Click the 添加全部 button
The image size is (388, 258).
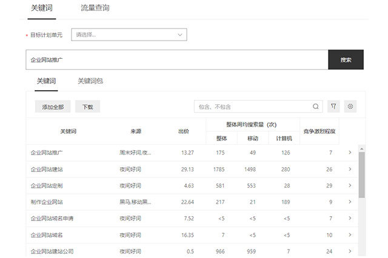coord(53,107)
